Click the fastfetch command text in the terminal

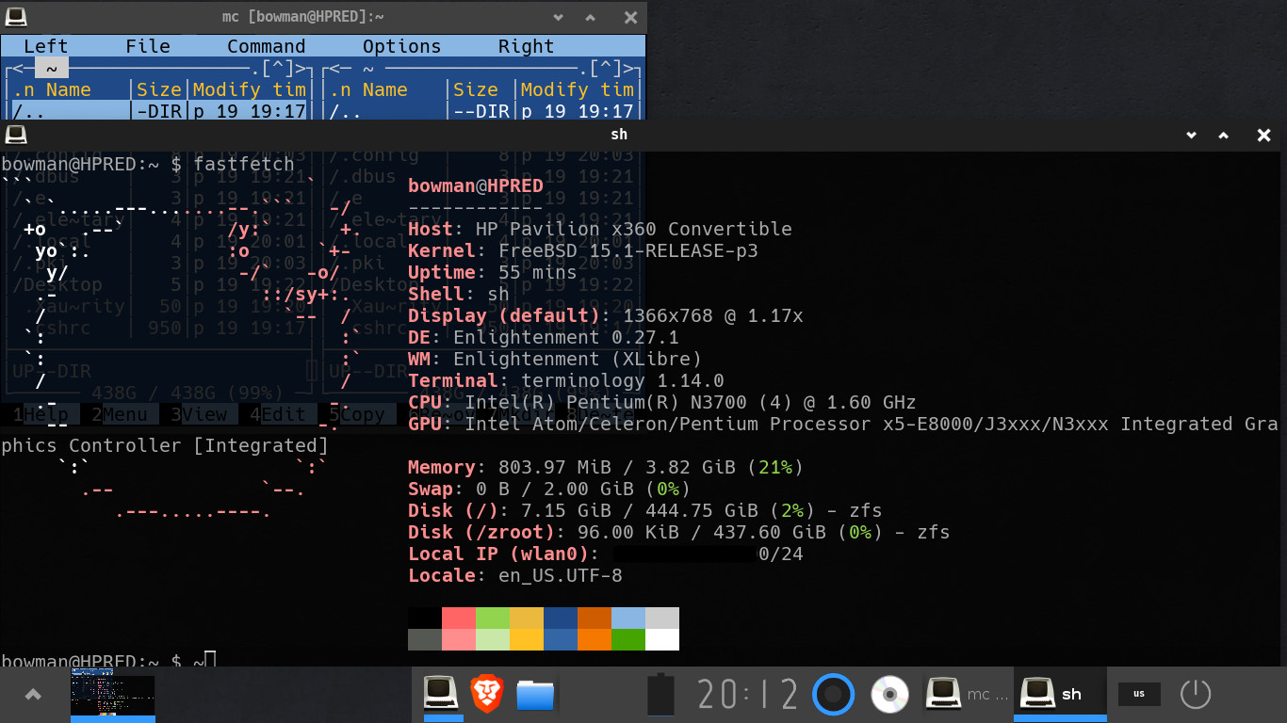tap(244, 164)
